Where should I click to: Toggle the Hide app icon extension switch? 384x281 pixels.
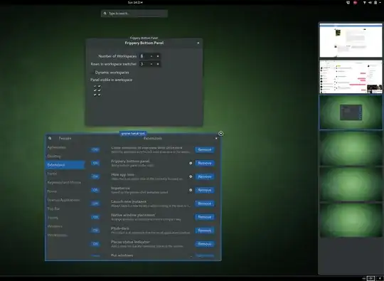pyautogui.click(x=95, y=176)
